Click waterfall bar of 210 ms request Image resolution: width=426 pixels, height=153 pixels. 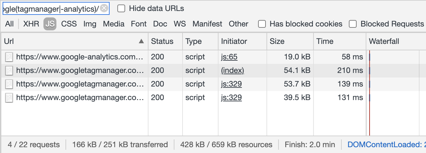pos(369,71)
